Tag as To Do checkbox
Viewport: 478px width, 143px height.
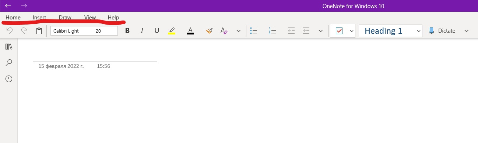tap(339, 31)
